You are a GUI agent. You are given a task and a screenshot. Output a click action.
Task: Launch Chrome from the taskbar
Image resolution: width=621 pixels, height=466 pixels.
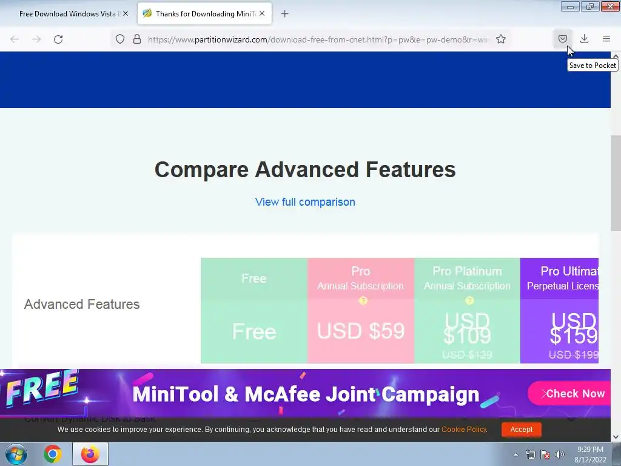click(x=53, y=454)
